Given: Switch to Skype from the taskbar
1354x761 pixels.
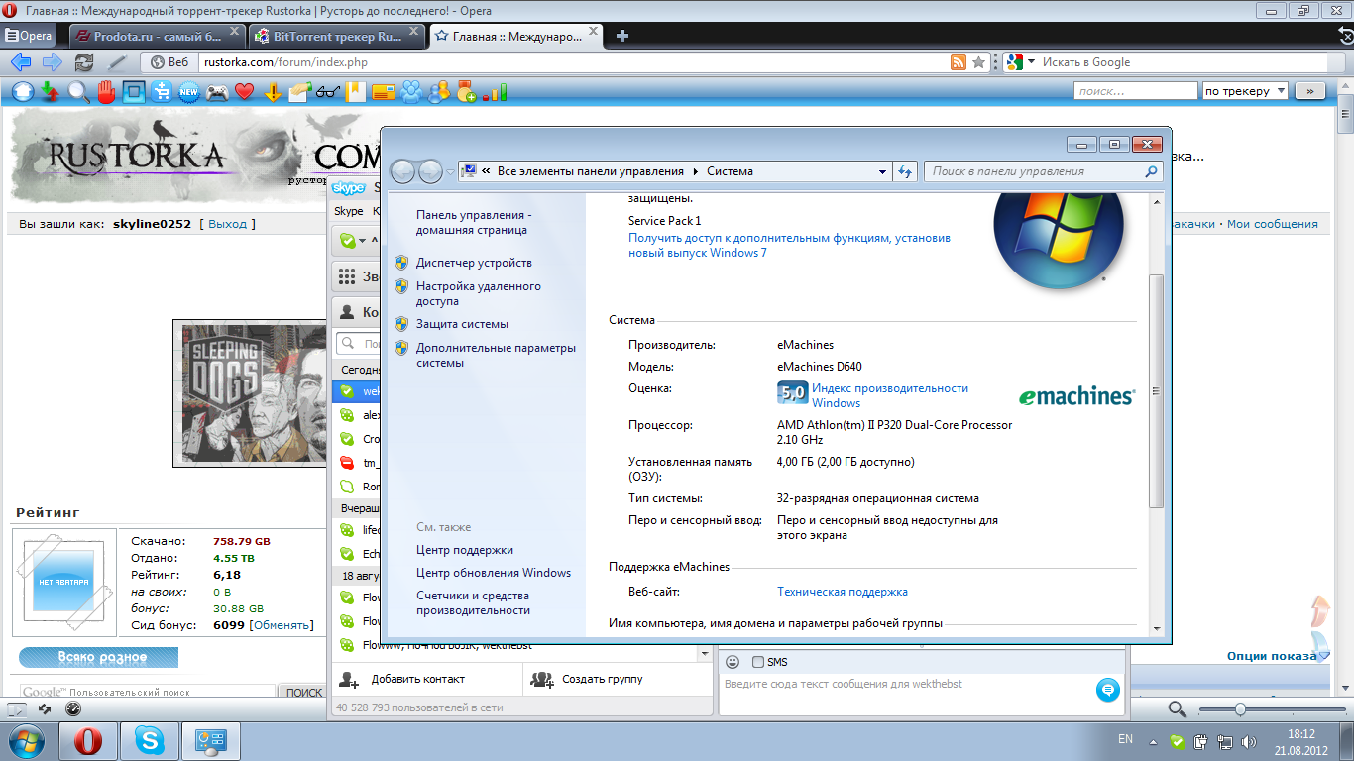Looking at the screenshot, I should (150, 740).
